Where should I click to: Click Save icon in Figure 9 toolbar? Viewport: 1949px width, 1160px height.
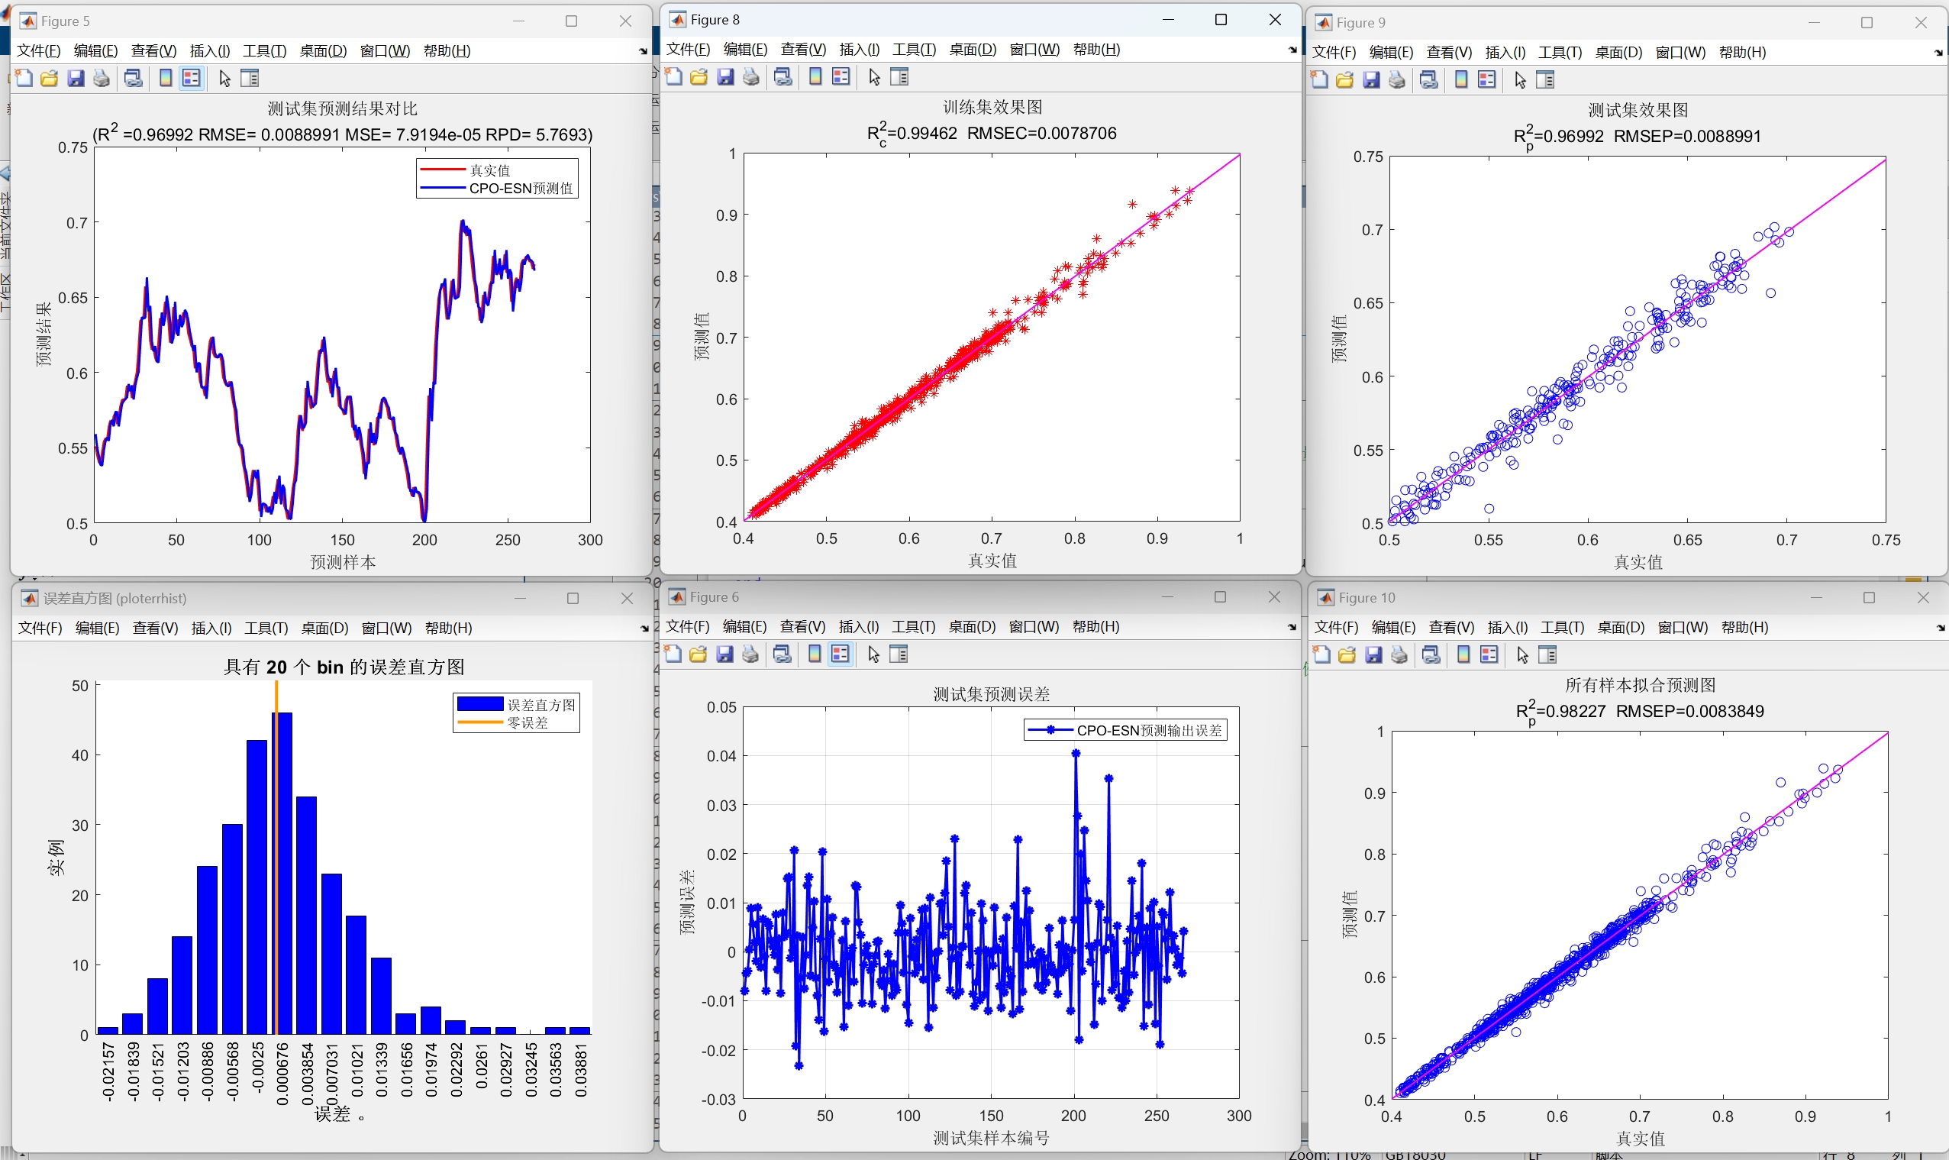[1371, 79]
